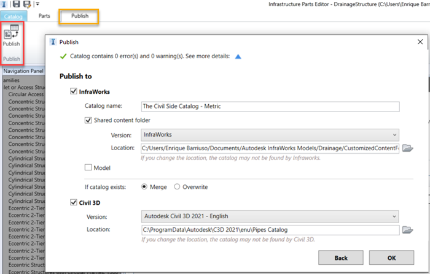Click the Save As icon with pencil
The width and height of the screenshot is (430, 274).
[x=27, y=4]
